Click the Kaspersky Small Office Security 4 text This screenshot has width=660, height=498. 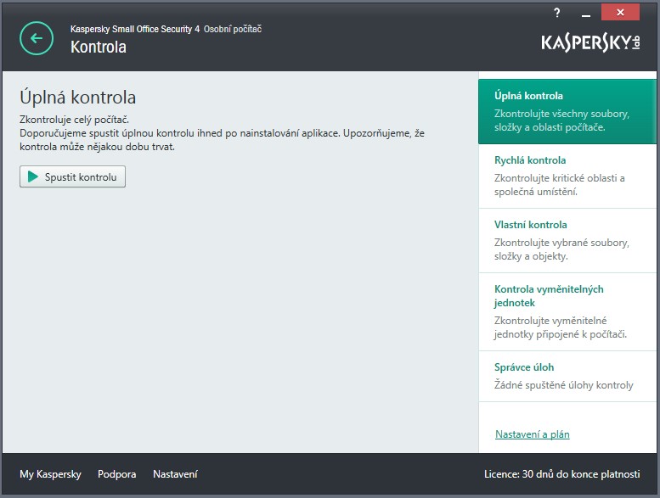[135, 29]
